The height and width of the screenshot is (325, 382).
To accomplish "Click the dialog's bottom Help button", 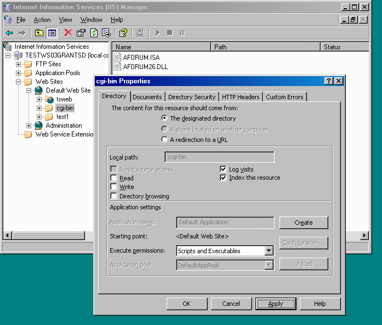I will point(320,304).
